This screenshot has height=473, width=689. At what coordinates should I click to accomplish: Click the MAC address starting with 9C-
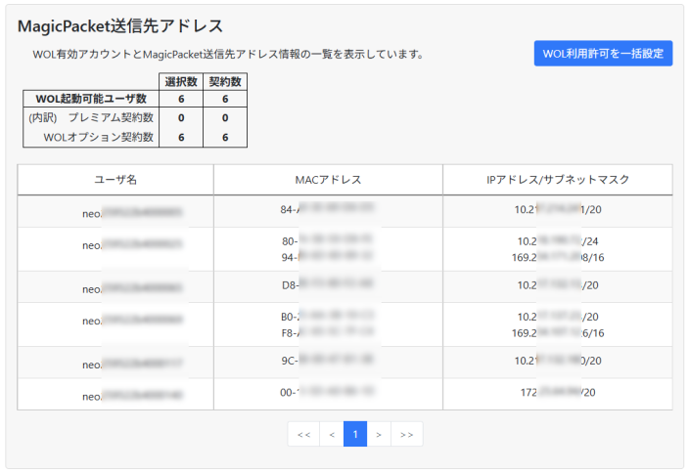pyautogui.click(x=328, y=360)
